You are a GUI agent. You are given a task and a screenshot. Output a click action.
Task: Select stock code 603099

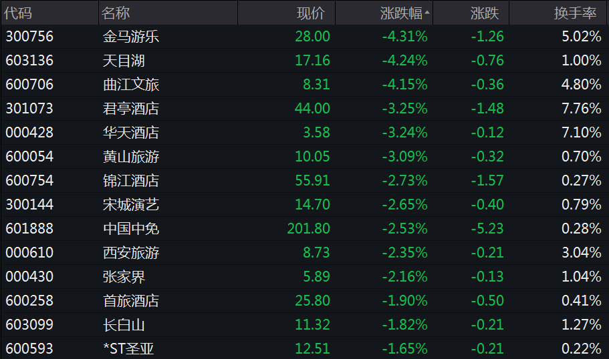tap(29, 325)
